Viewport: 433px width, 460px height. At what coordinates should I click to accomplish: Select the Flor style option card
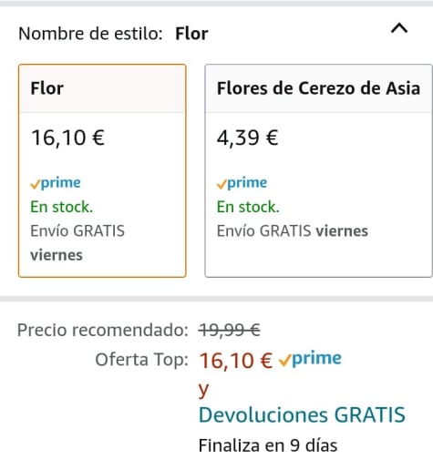tap(102, 170)
